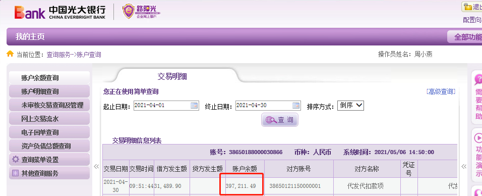482x196 pixels.
Task: Go to the 我的主页 tab
Action: coord(30,37)
